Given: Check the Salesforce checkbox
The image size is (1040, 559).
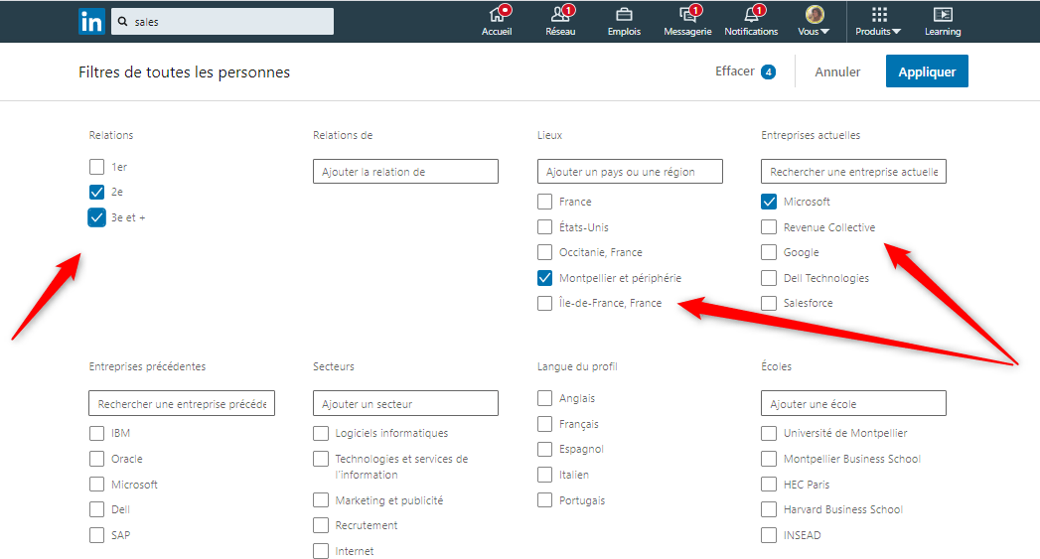Looking at the screenshot, I should (769, 303).
